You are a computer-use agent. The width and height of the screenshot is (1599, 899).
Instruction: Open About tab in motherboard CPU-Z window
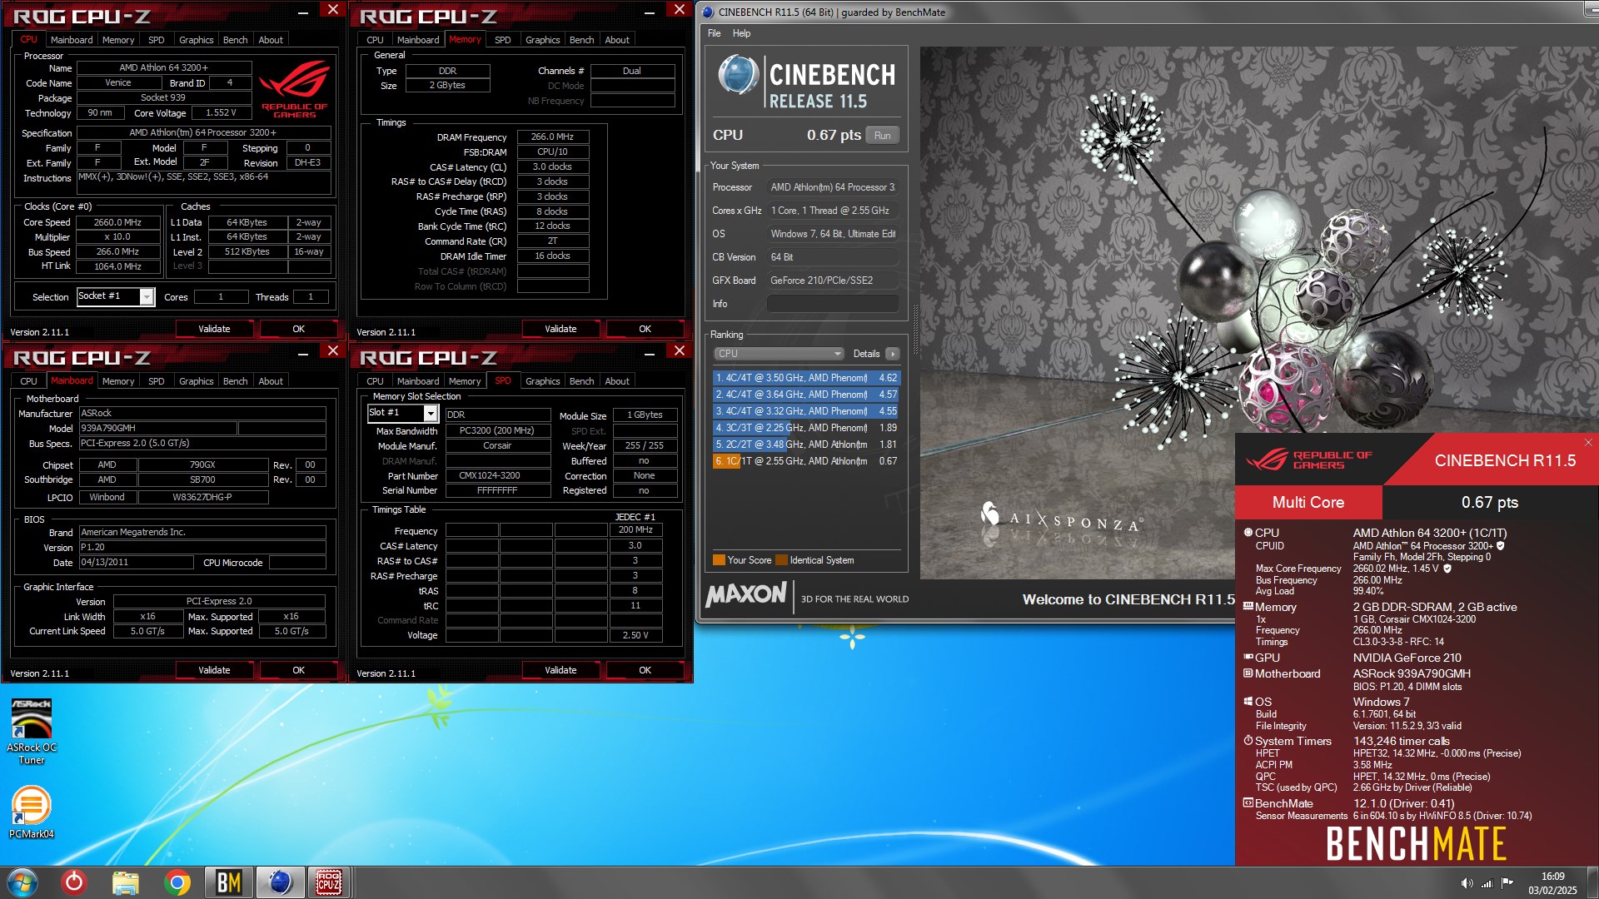pos(271,381)
